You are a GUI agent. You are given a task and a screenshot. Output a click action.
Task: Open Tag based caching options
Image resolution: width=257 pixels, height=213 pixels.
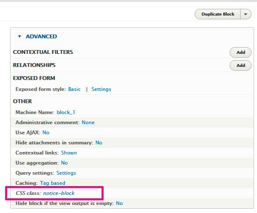tap(52, 183)
